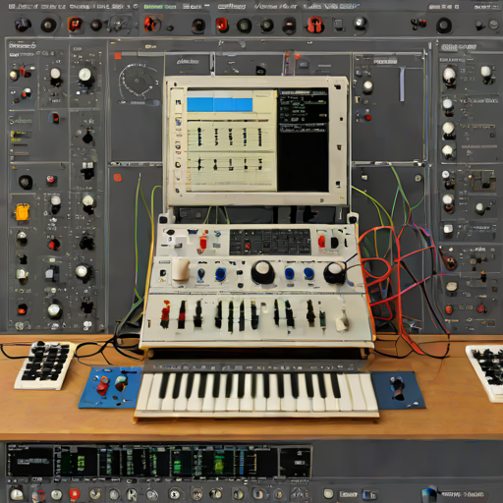Grab the beige cylindrical knob on the synth
Viewport: 503px width, 503px height.
181,269
